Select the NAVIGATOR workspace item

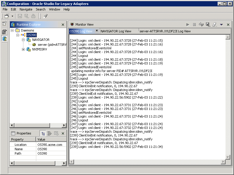click(x=41, y=40)
